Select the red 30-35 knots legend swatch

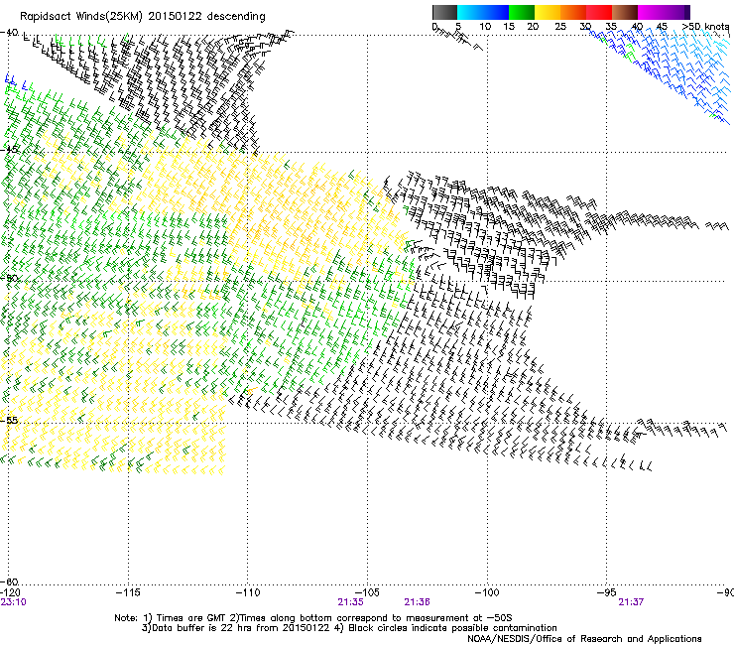(599, 12)
